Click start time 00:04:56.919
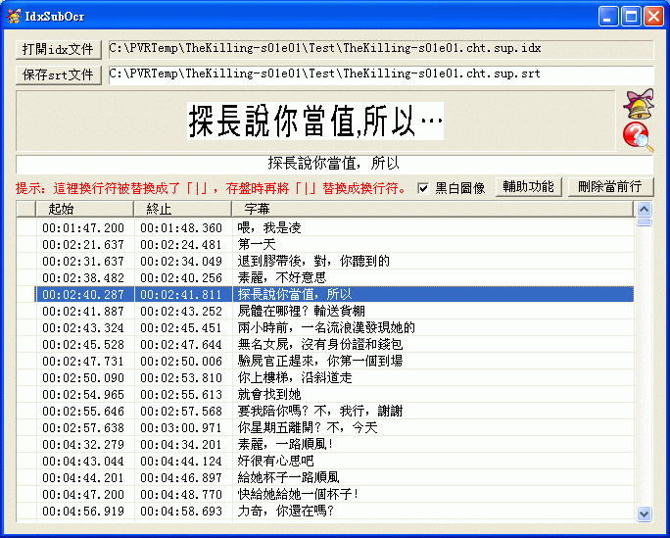The image size is (670, 538). pos(83,512)
